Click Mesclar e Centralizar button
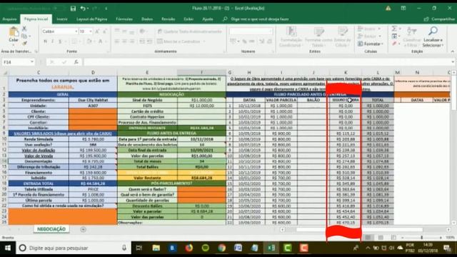Screen dimensions: 457x257 tap(181, 41)
